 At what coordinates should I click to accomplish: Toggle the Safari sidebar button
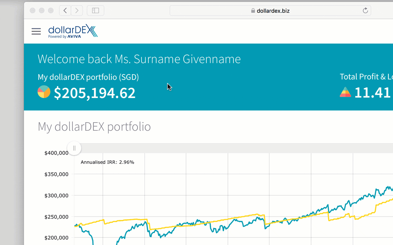tap(96, 11)
